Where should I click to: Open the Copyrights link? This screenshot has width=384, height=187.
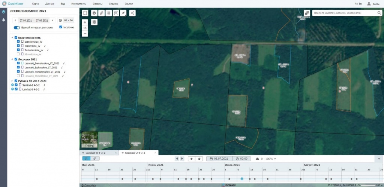point(88,185)
